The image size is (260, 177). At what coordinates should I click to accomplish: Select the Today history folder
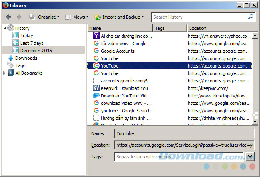tap(27, 36)
